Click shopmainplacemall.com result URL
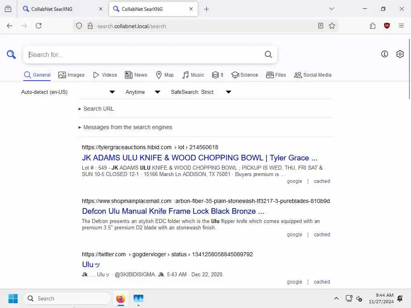 pyautogui.click(x=206, y=201)
